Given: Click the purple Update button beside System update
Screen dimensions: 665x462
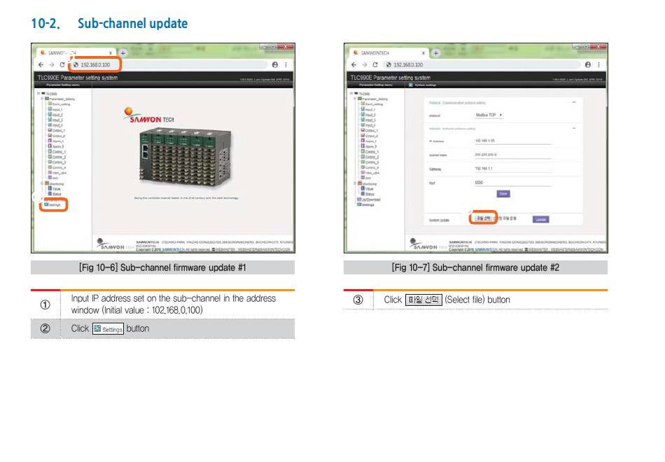Looking at the screenshot, I should pos(540,219).
